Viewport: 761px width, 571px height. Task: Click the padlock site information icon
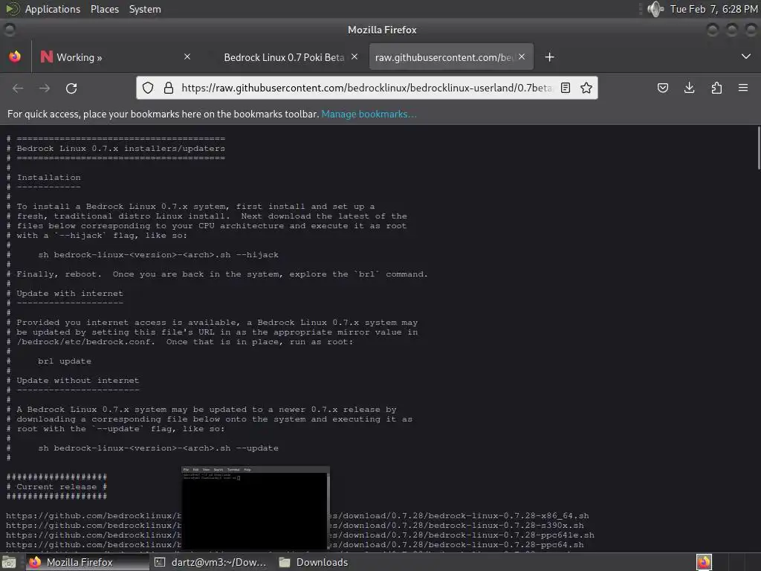169,88
